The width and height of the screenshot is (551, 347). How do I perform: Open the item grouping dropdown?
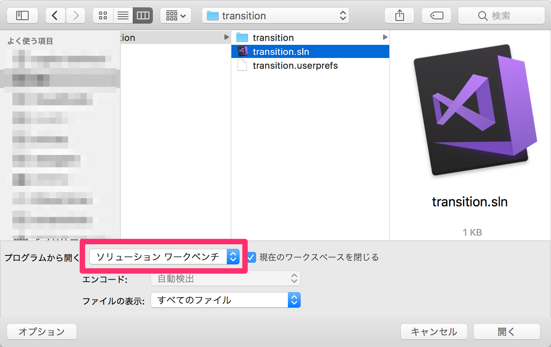point(176,15)
